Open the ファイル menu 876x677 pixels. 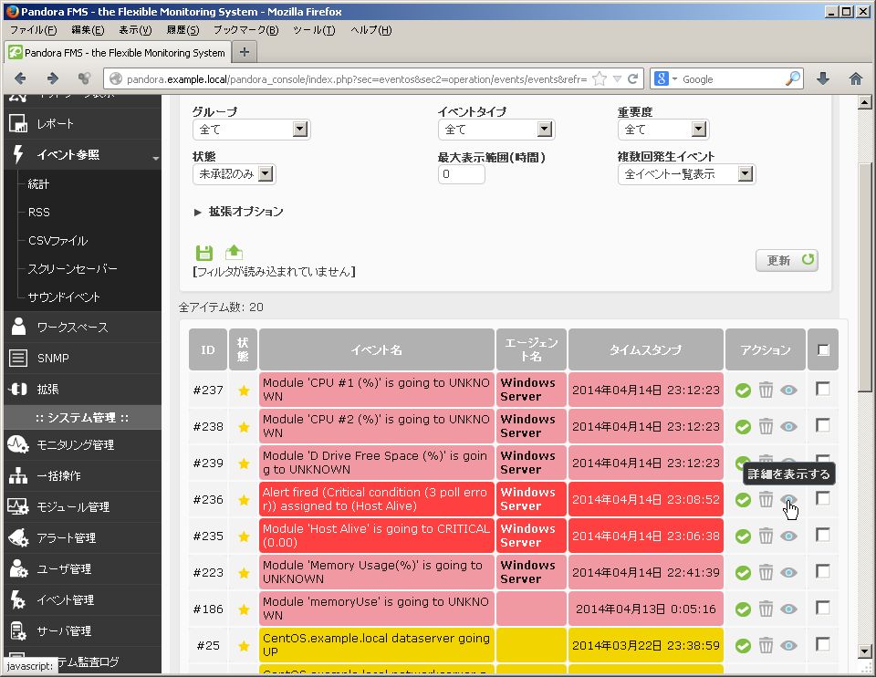(34, 30)
